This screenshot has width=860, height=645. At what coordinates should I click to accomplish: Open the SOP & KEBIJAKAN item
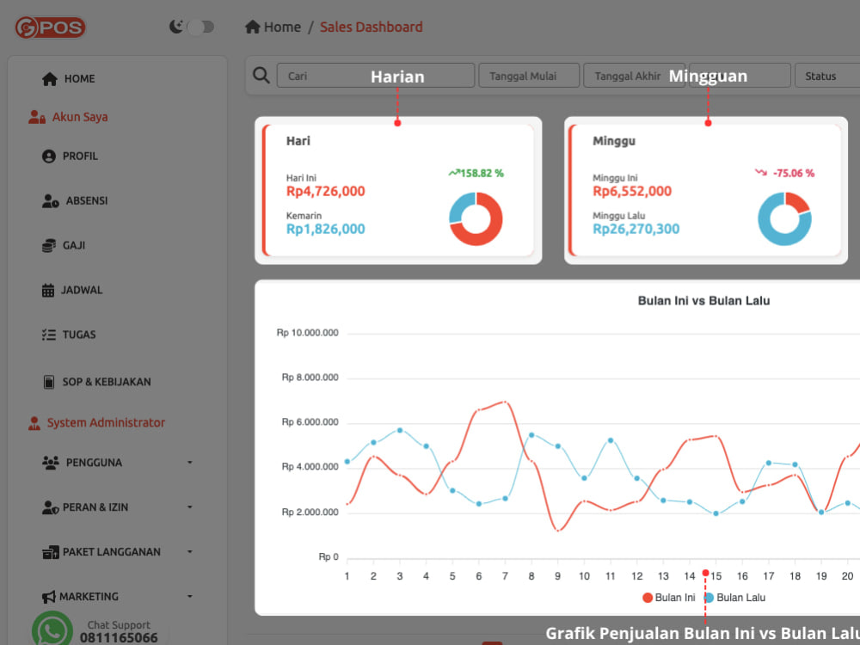pos(107,382)
